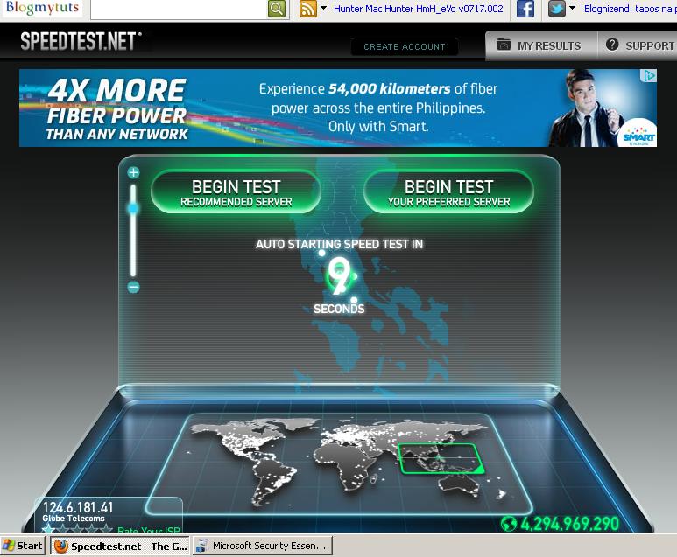
Task: Click the server dot near SECONDS label
Action: point(354,300)
